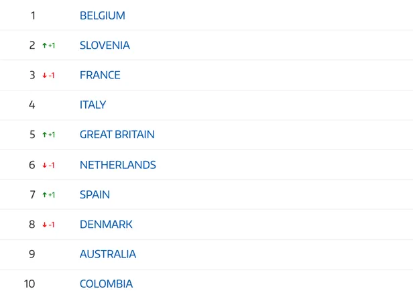Open the ITALY country link
This screenshot has width=413, height=295.
point(93,105)
